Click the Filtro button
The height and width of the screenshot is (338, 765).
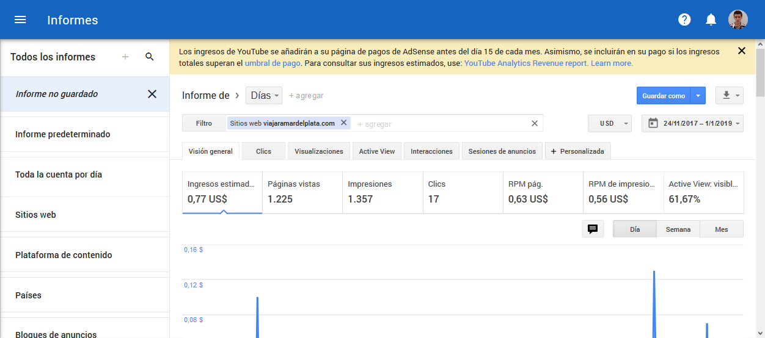(x=204, y=123)
